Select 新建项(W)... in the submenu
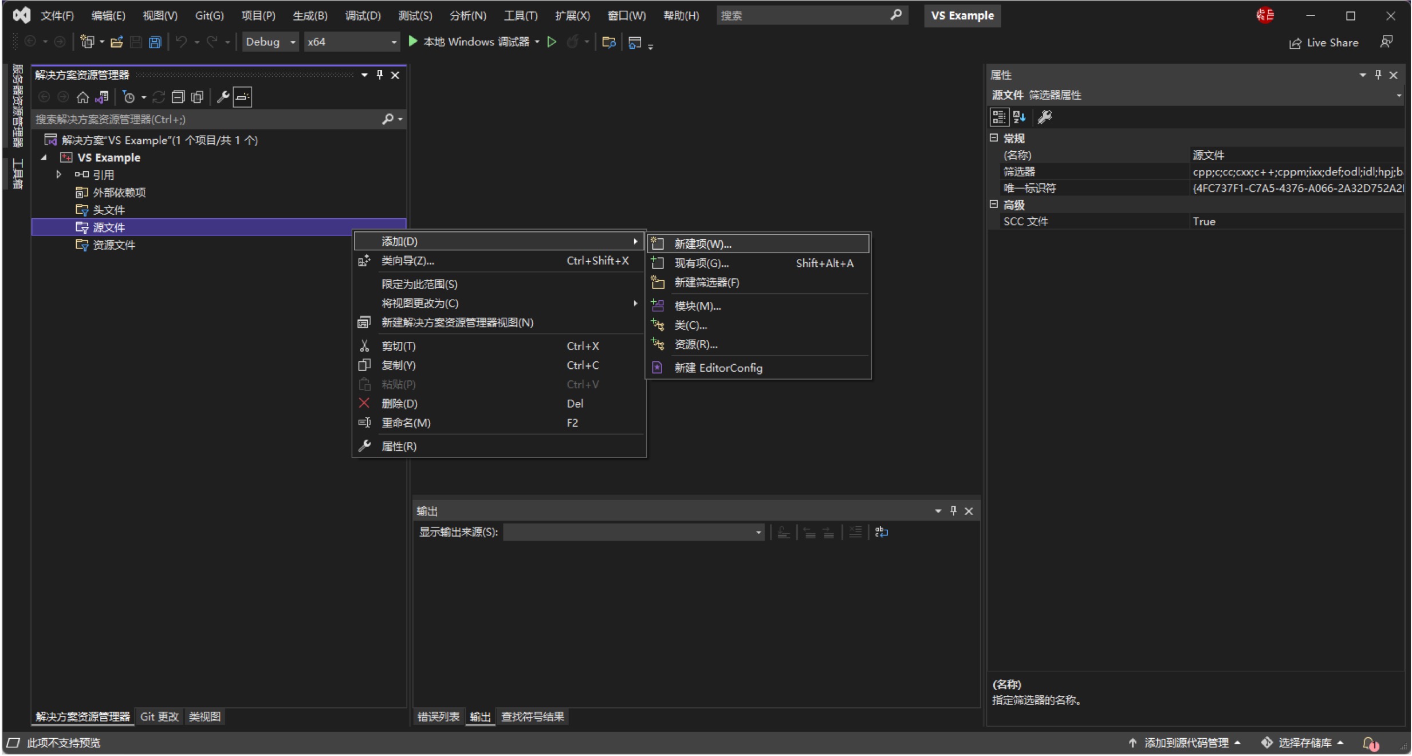1412x756 pixels. point(758,244)
